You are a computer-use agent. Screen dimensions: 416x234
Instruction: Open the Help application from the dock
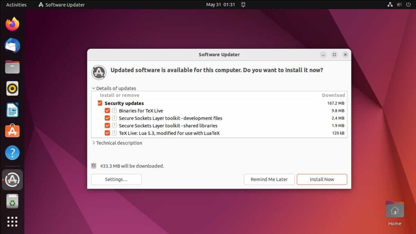click(12, 153)
